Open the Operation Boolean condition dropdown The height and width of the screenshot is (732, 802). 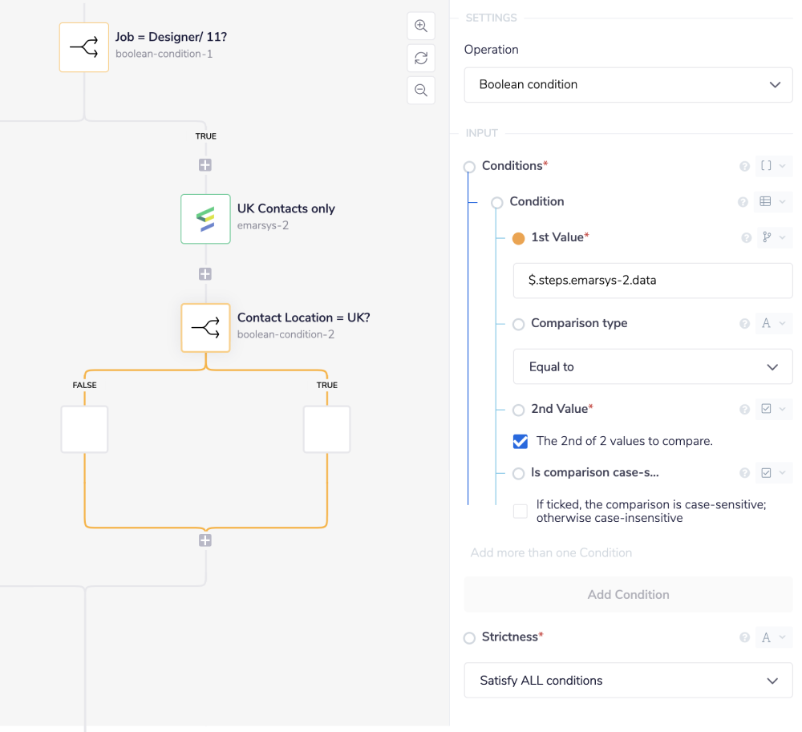click(x=629, y=85)
